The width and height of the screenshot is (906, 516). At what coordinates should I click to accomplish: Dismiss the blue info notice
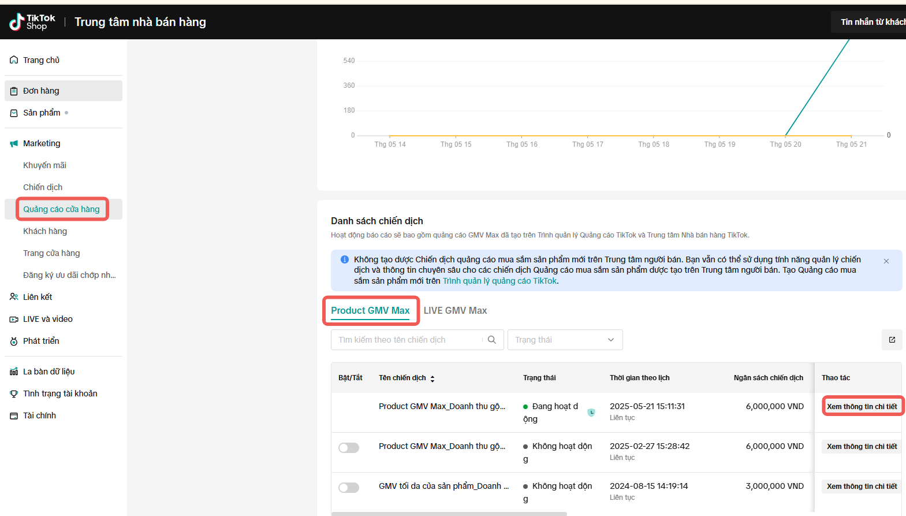(886, 261)
